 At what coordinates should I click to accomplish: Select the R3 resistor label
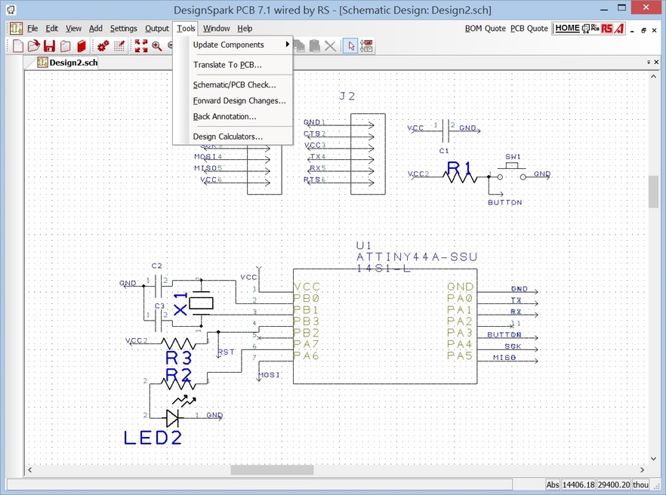click(178, 358)
